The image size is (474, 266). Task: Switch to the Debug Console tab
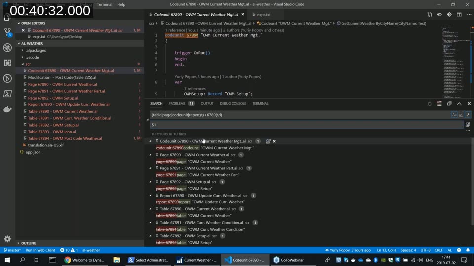click(233, 104)
